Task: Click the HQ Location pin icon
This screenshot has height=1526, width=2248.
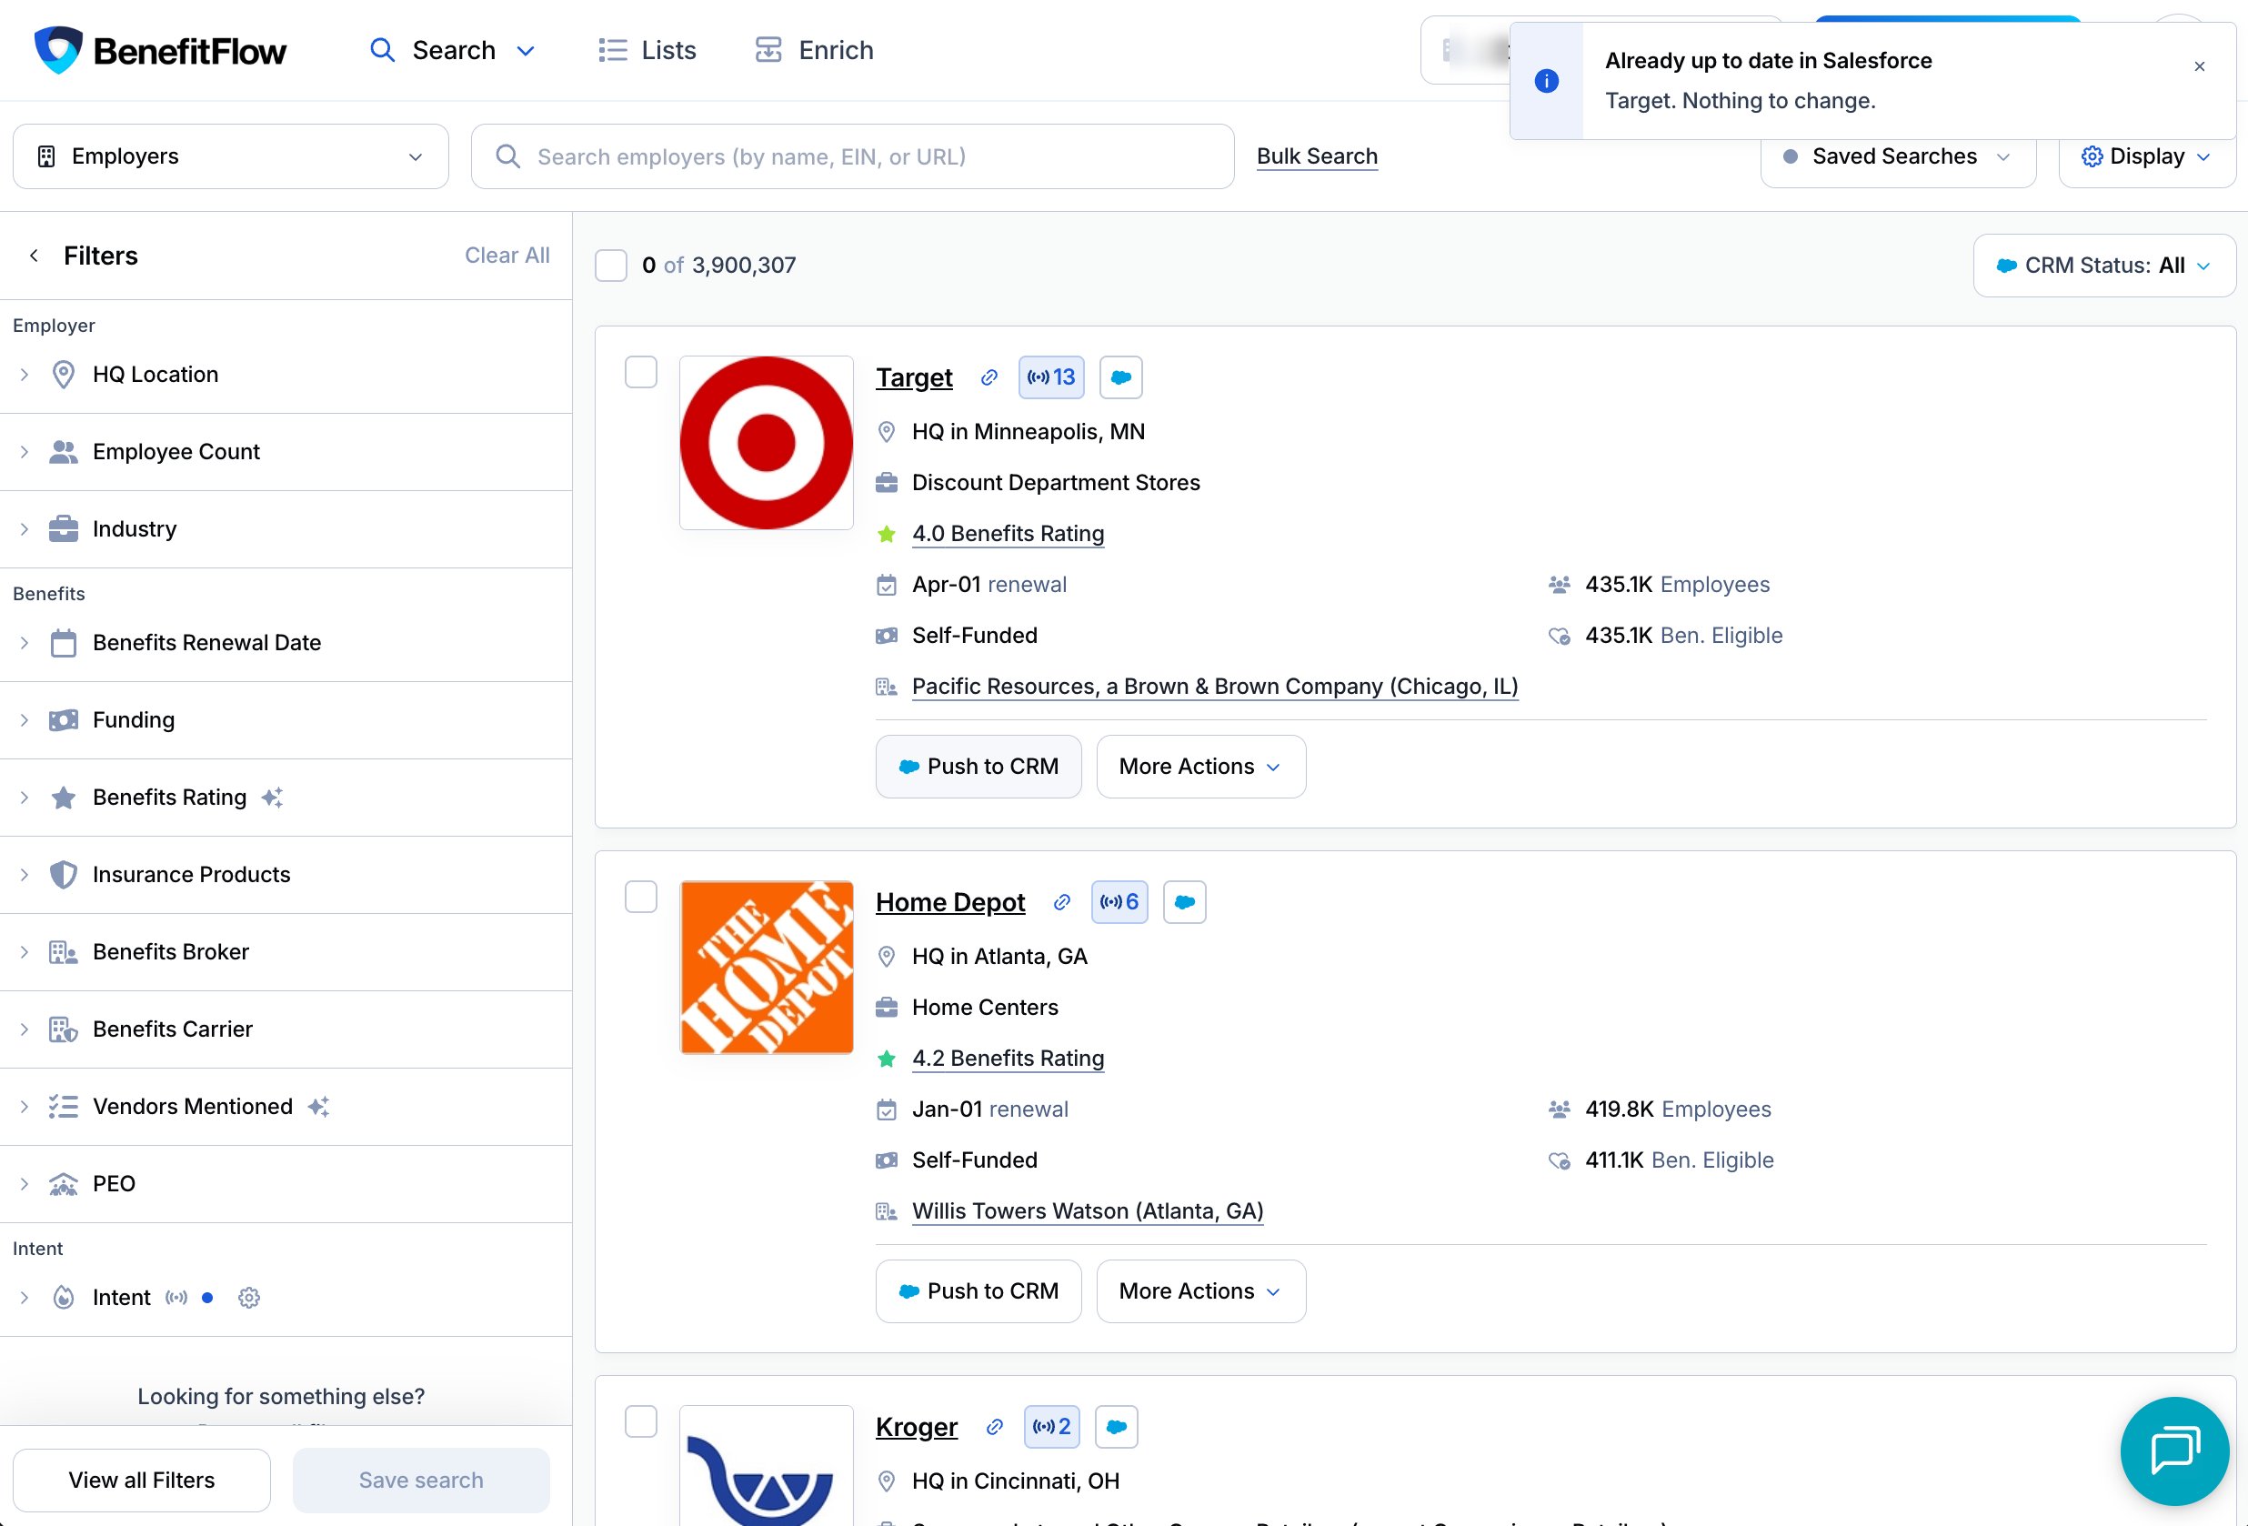Action: tap(64, 375)
